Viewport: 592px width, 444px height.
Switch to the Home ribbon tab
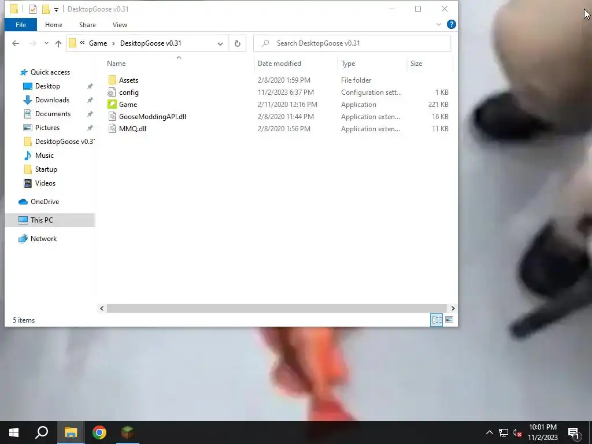54,25
